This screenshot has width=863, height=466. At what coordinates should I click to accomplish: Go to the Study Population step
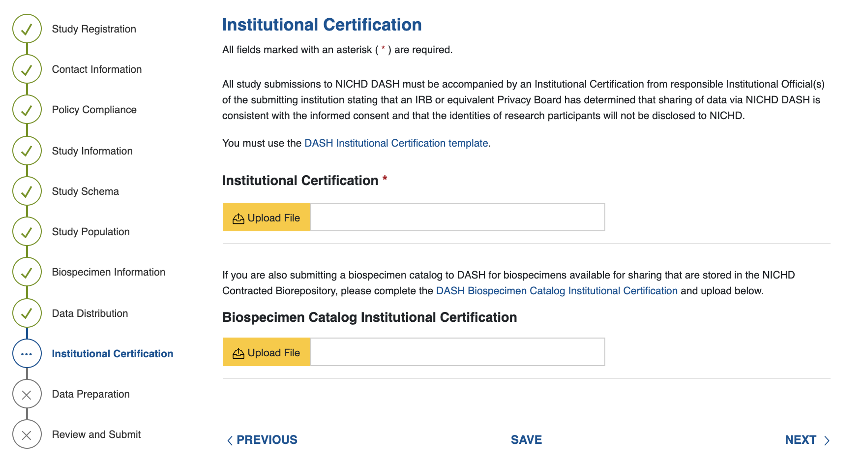90,232
